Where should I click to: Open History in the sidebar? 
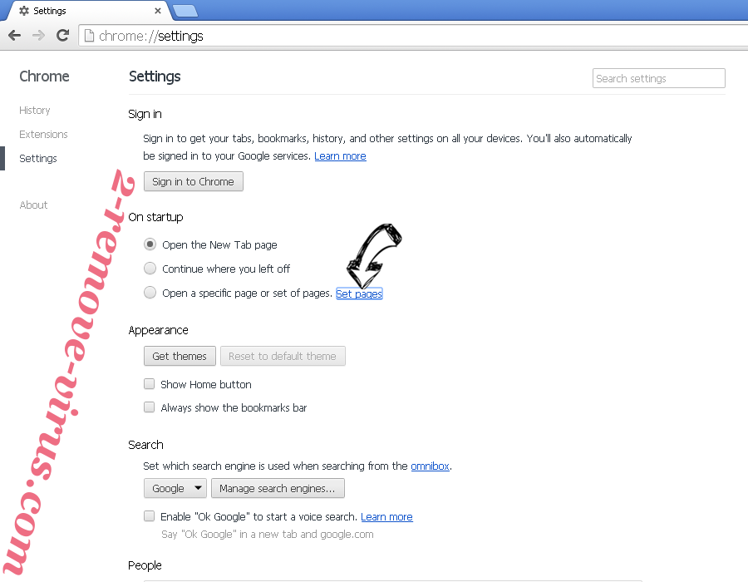(34, 111)
